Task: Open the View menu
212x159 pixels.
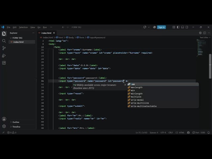Action: pyautogui.click(x=32, y=27)
